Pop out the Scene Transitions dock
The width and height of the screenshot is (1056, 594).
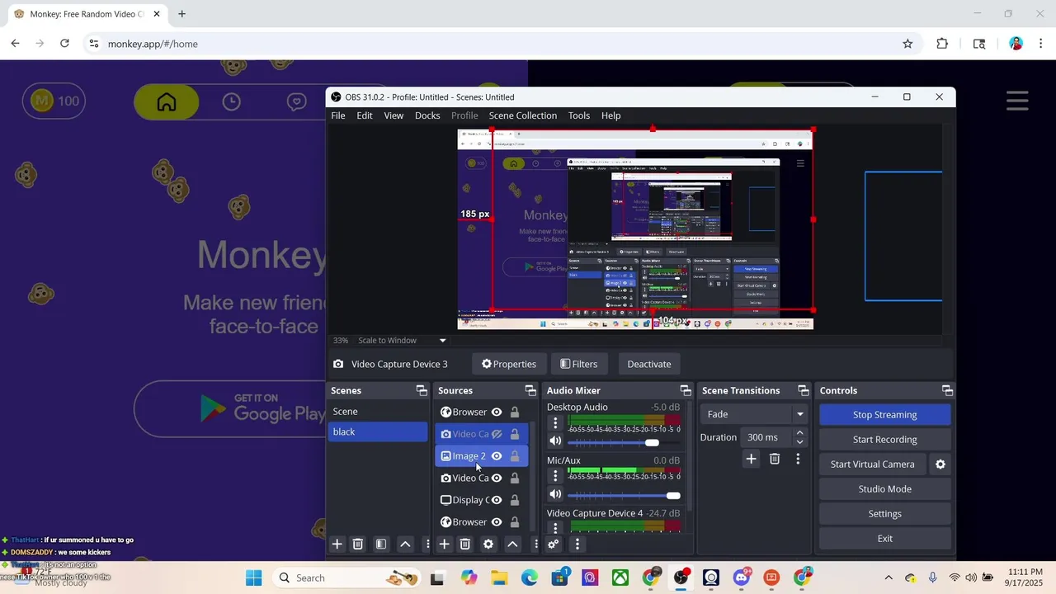click(x=804, y=390)
